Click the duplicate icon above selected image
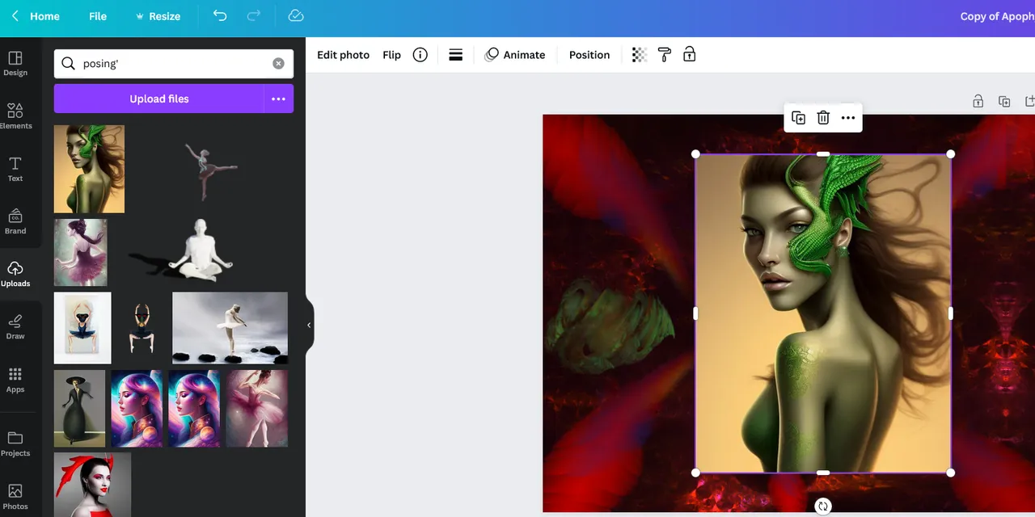 (798, 118)
